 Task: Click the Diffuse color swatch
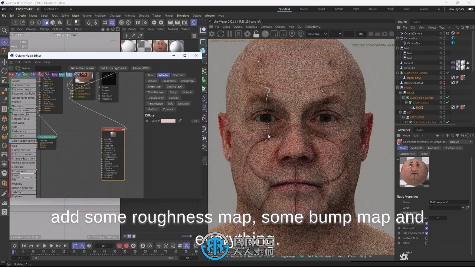tap(168, 121)
